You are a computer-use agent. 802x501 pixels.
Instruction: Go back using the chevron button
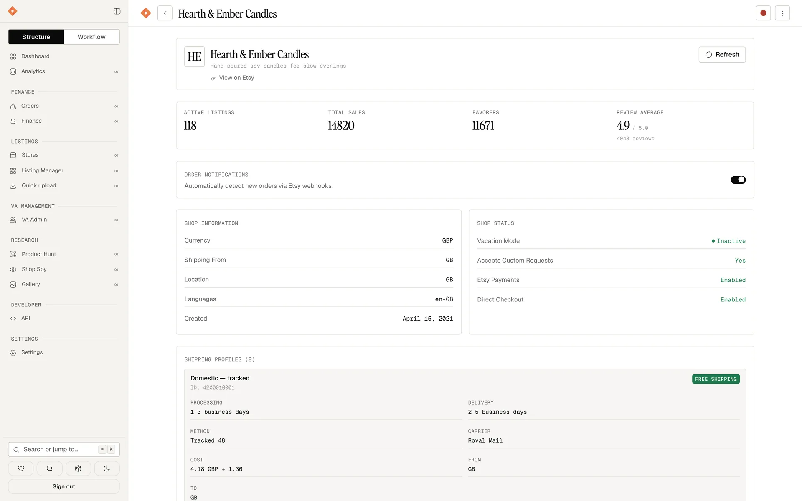pyautogui.click(x=165, y=13)
